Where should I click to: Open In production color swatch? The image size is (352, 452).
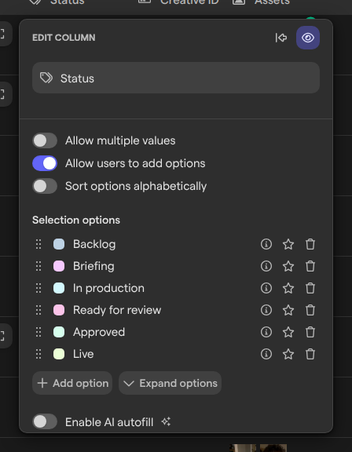pyautogui.click(x=59, y=288)
